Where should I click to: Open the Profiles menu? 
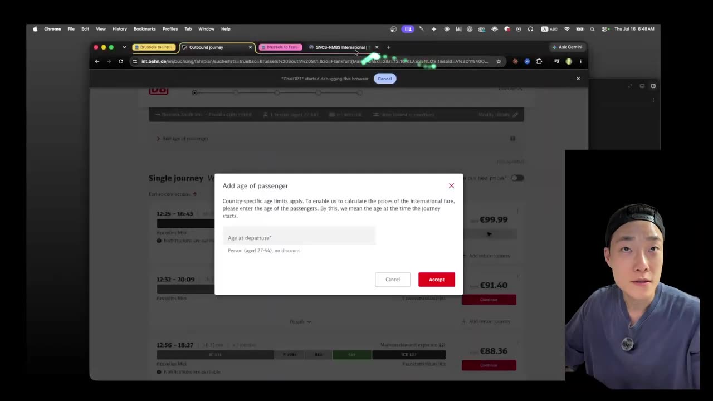click(170, 29)
